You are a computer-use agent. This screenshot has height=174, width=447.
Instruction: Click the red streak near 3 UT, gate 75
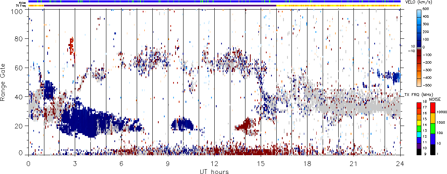(x=71, y=46)
